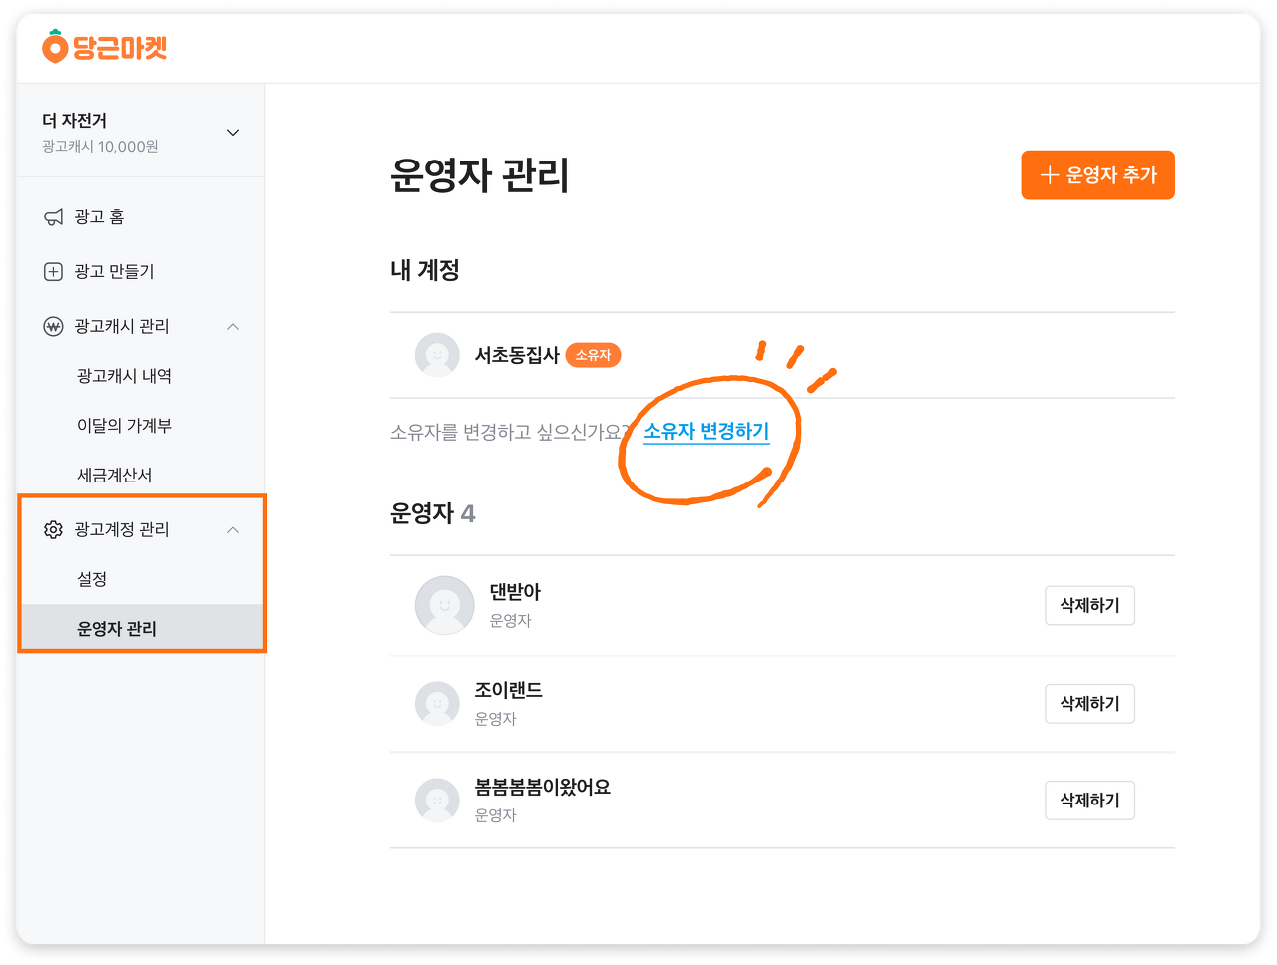This screenshot has width=1277, height=965.
Task: Click the 댄받아 operator name
Action: tap(515, 592)
